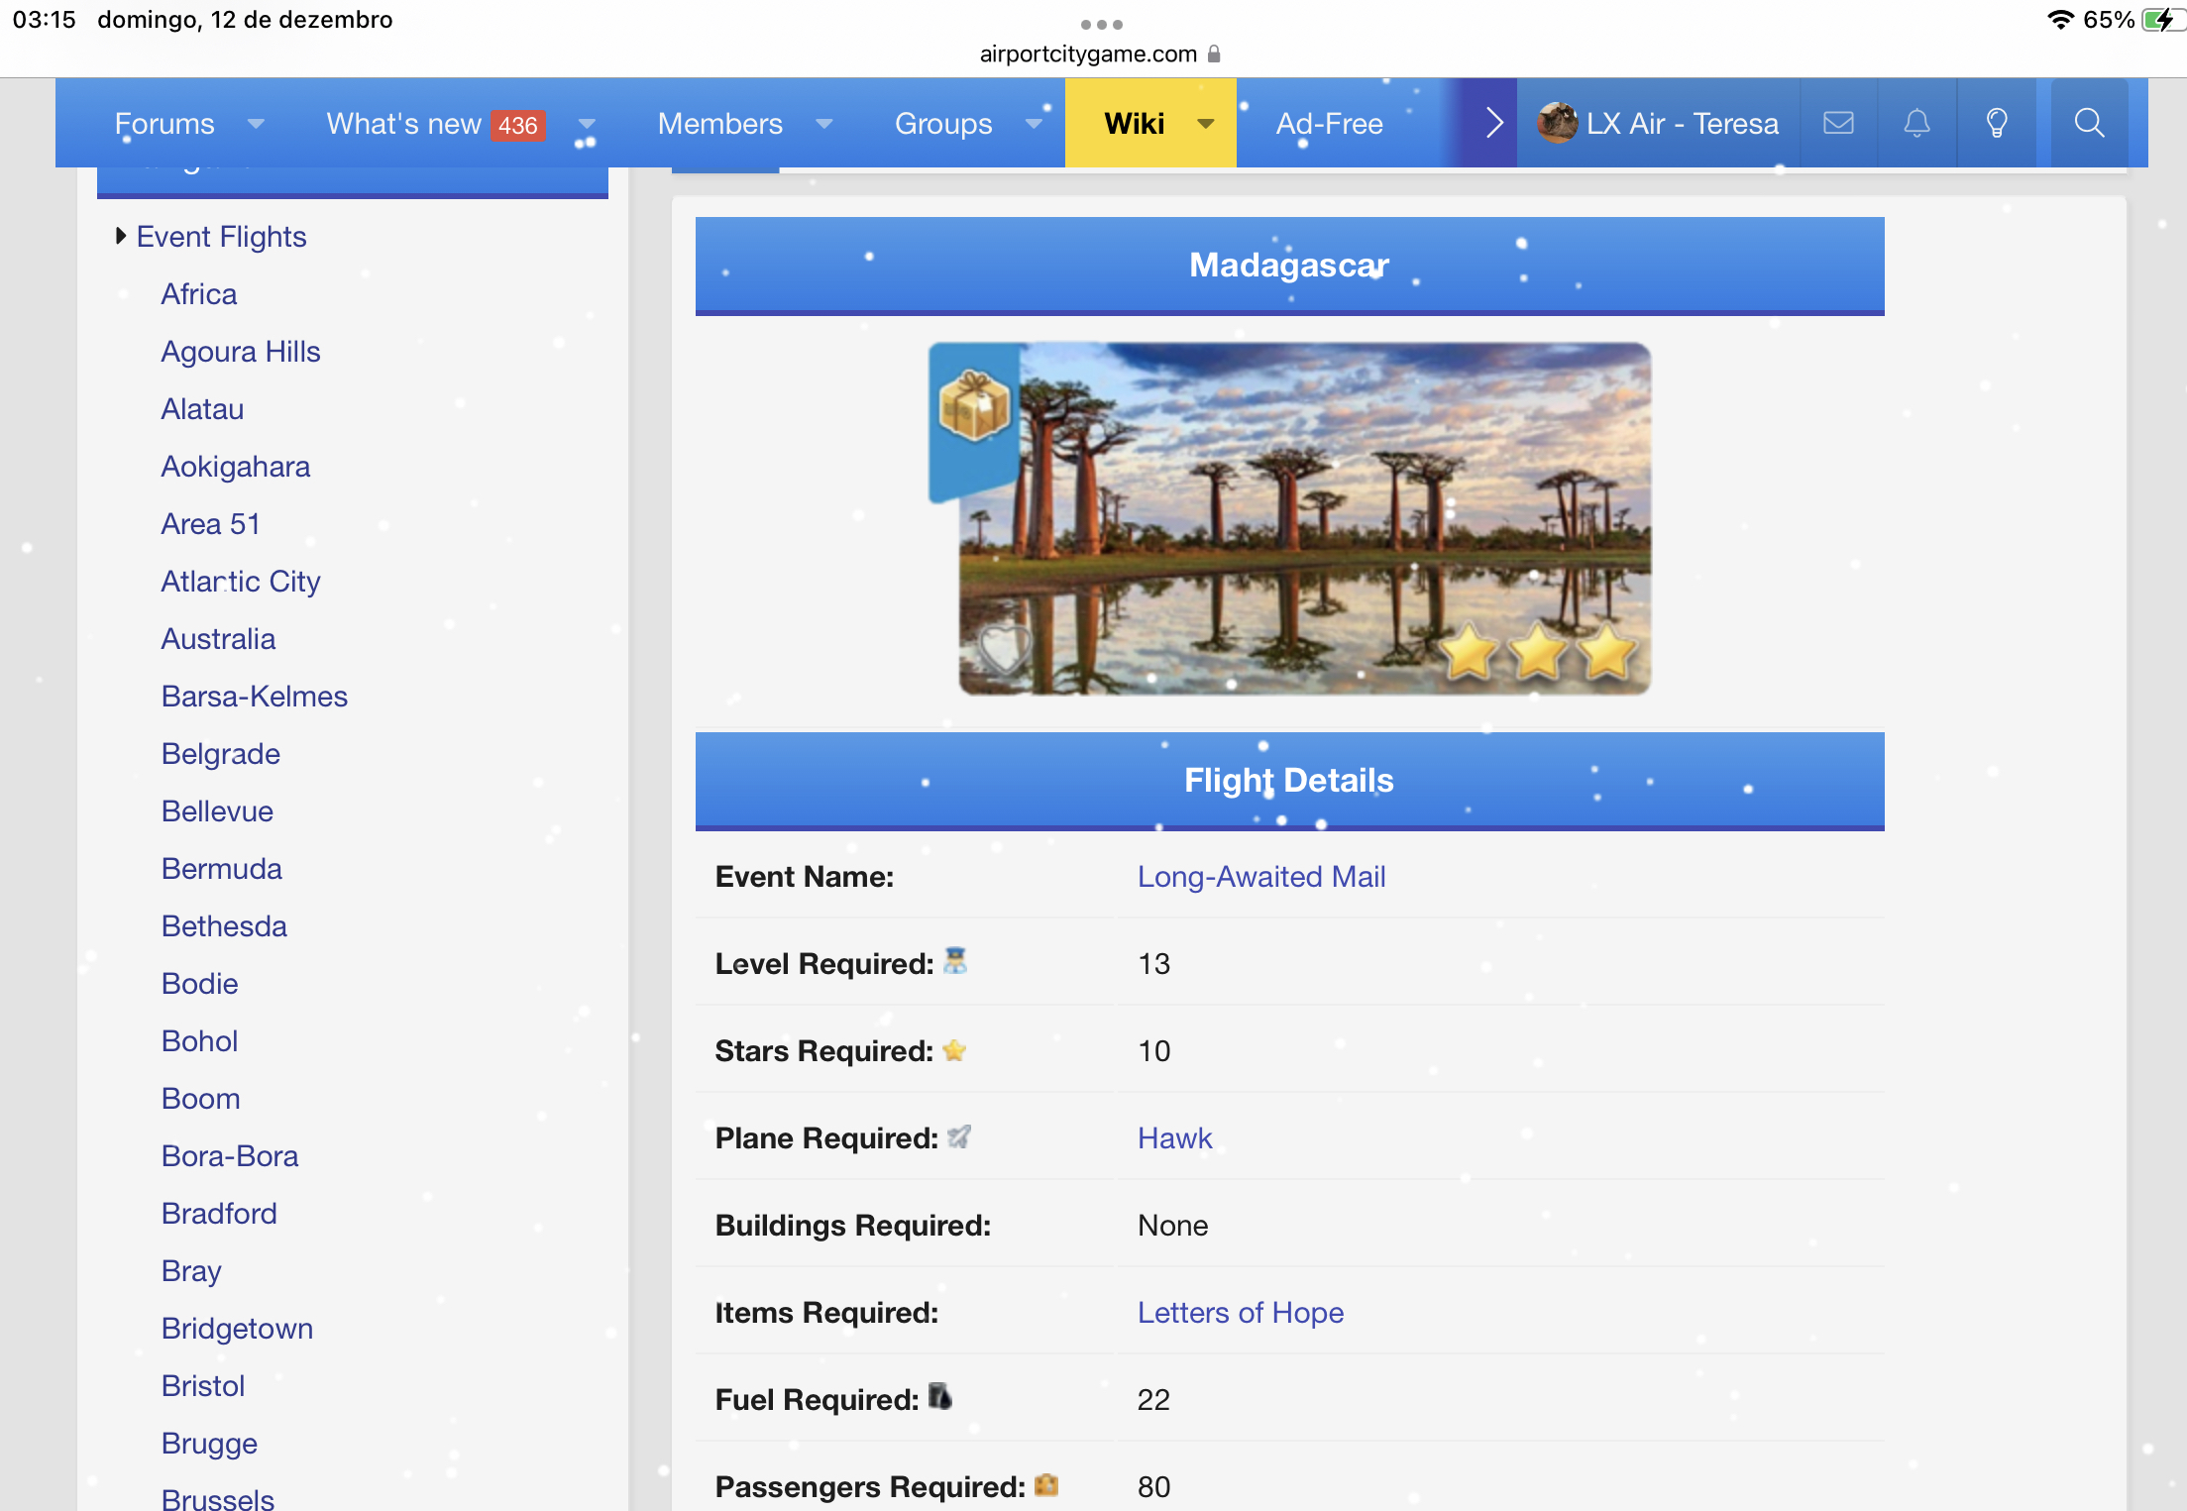This screenshot has height=1511, width=2187.
Task: Open the Bray sidebar link
Action: (191, 1271)
